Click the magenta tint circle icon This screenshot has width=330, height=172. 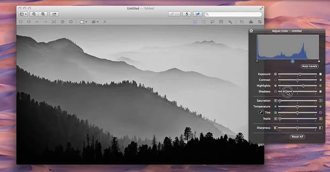(320, 113)
